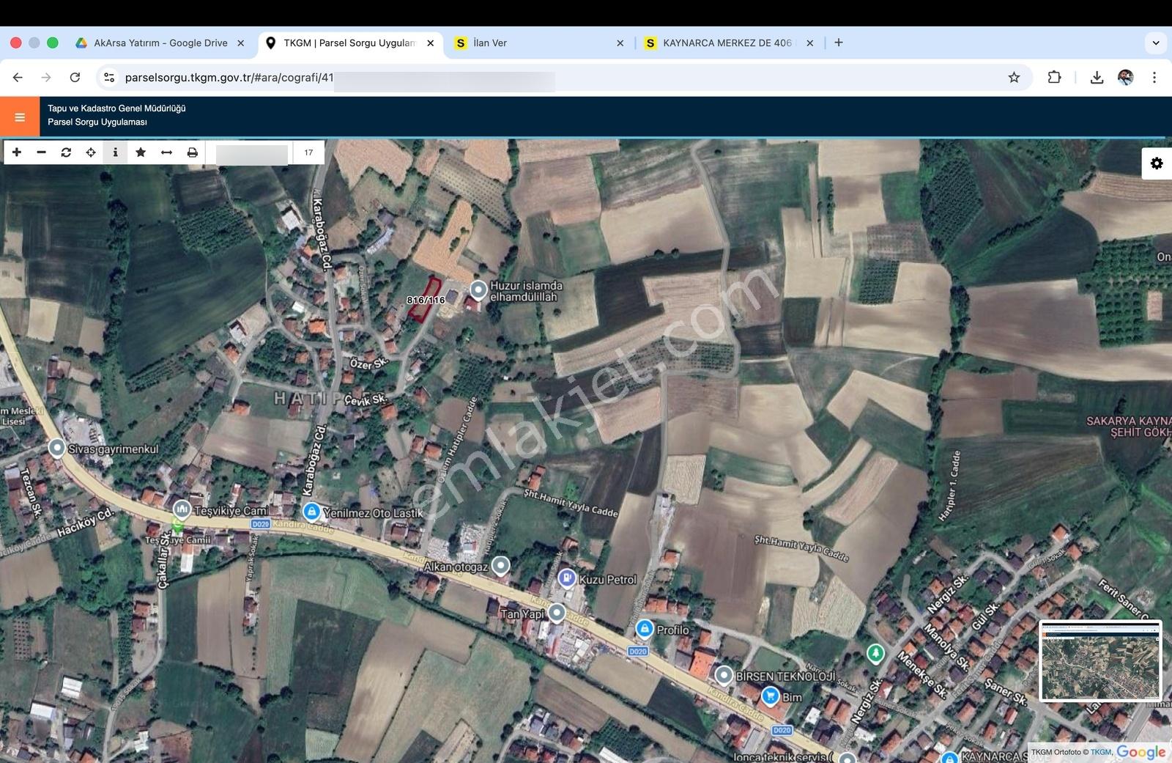Click the zoom level 17 field
This screenshot has width=1172, height=763.
(308, 152)
